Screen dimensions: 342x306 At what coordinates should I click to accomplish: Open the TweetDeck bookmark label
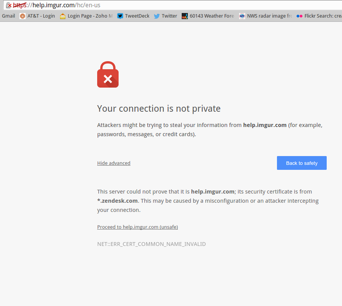137,16
